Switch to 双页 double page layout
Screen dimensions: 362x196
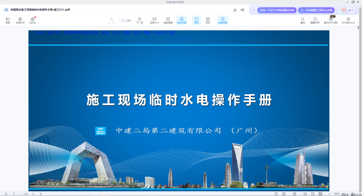point(208,21)
